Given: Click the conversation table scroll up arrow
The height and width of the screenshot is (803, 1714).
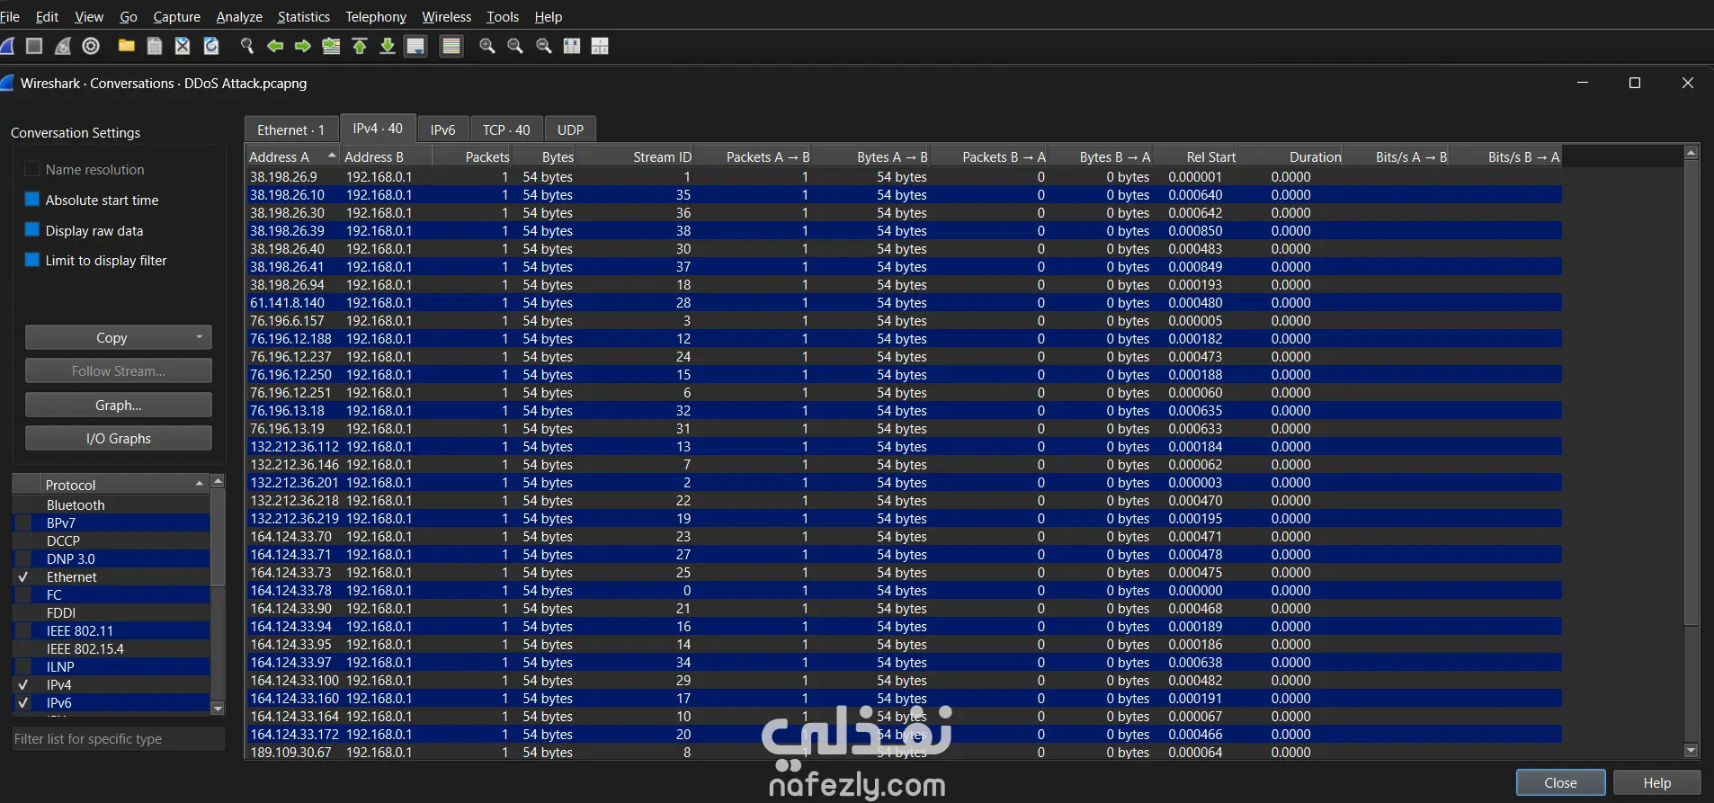Looking at the screenshot, I should 1691,153.
